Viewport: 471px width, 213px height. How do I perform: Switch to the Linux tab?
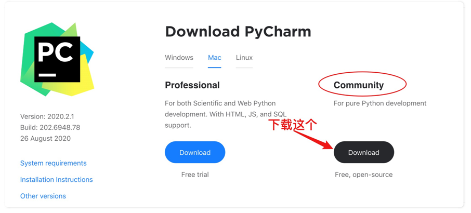tap(244, 57)
